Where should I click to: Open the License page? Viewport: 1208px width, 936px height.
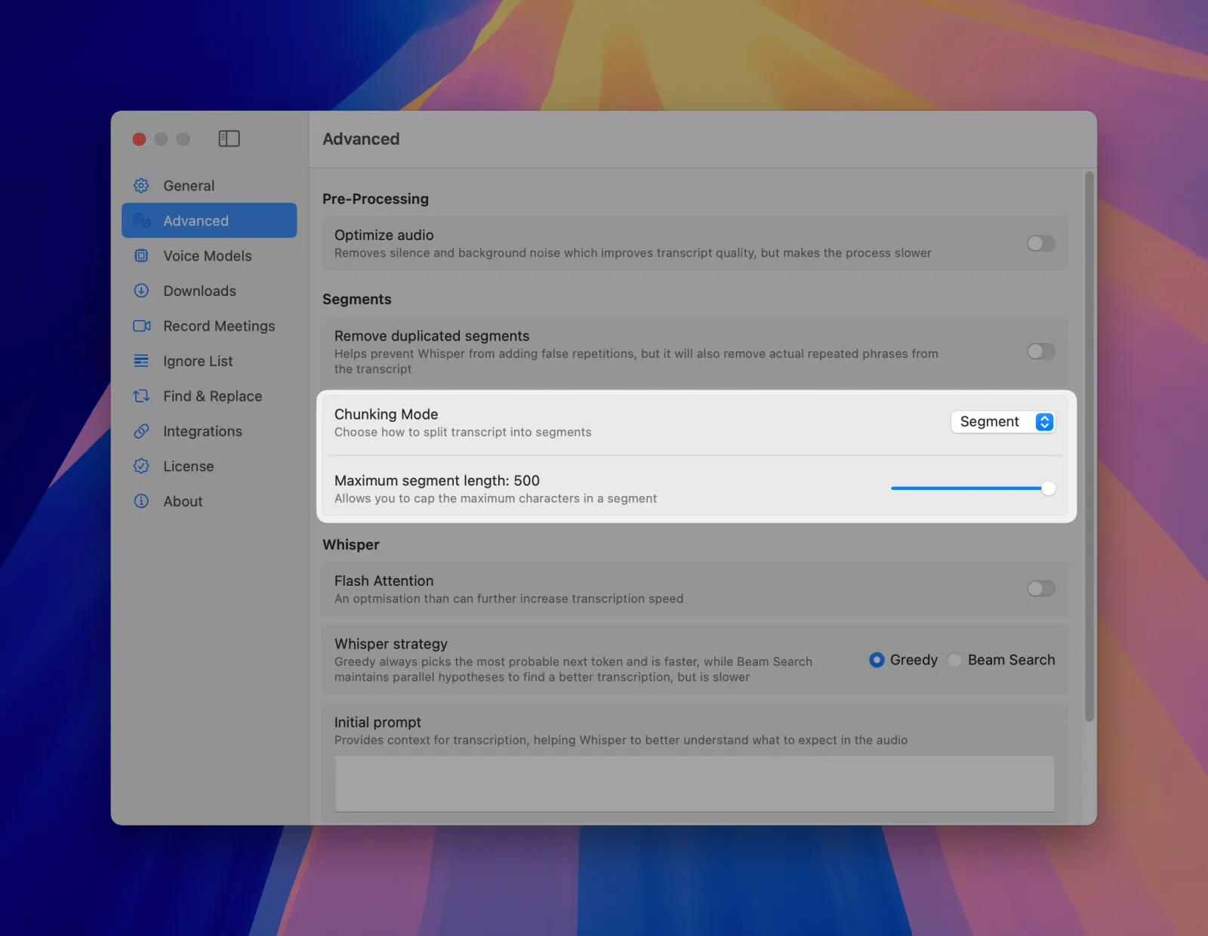tap(209, 466)
